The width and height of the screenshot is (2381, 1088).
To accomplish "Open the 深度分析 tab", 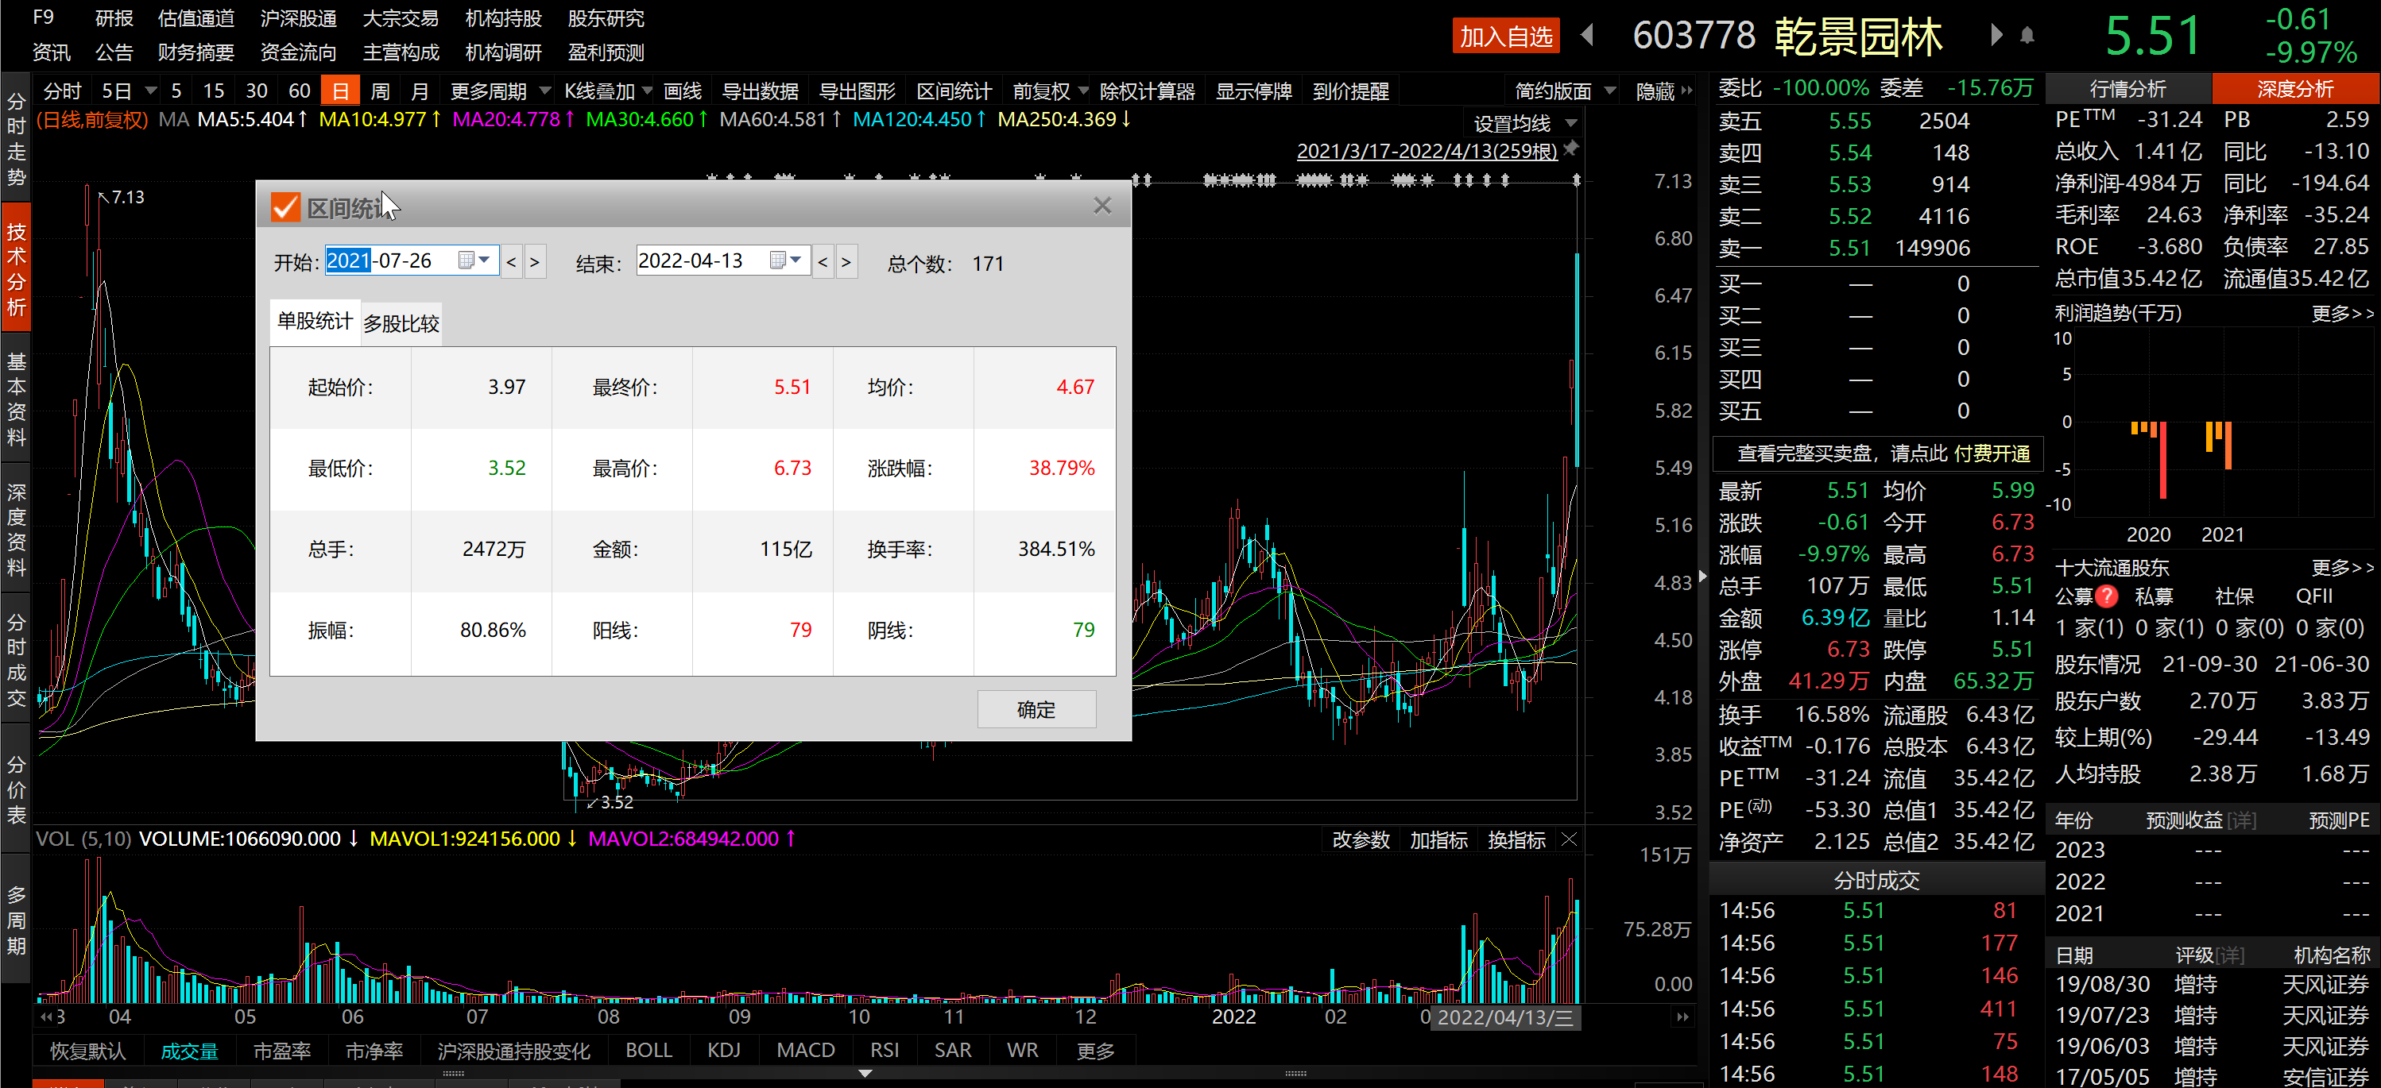I will pyautogui.click(x=2295, y=89).
